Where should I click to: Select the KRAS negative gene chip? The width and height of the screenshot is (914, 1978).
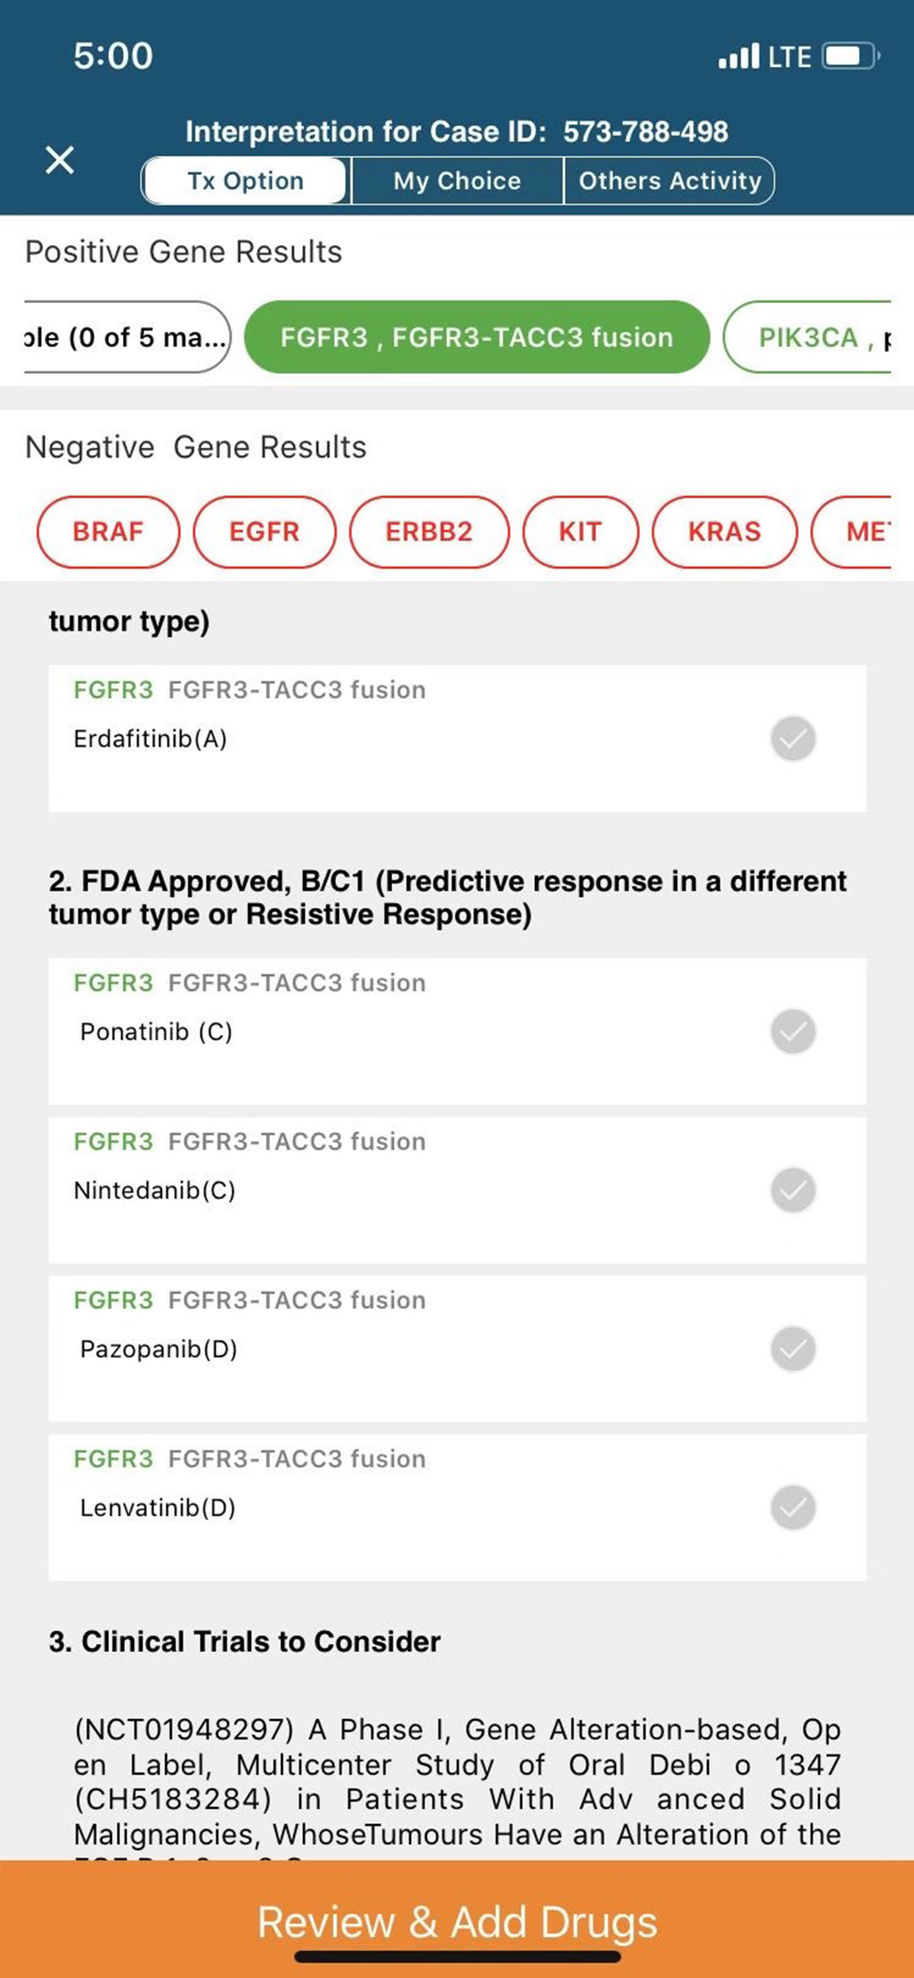724,532
